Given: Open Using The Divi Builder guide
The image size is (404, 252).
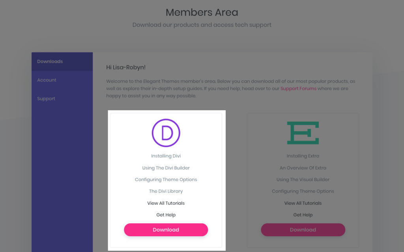Looking at the screenshot, I should pyautogui.click(x=166, y=168).
